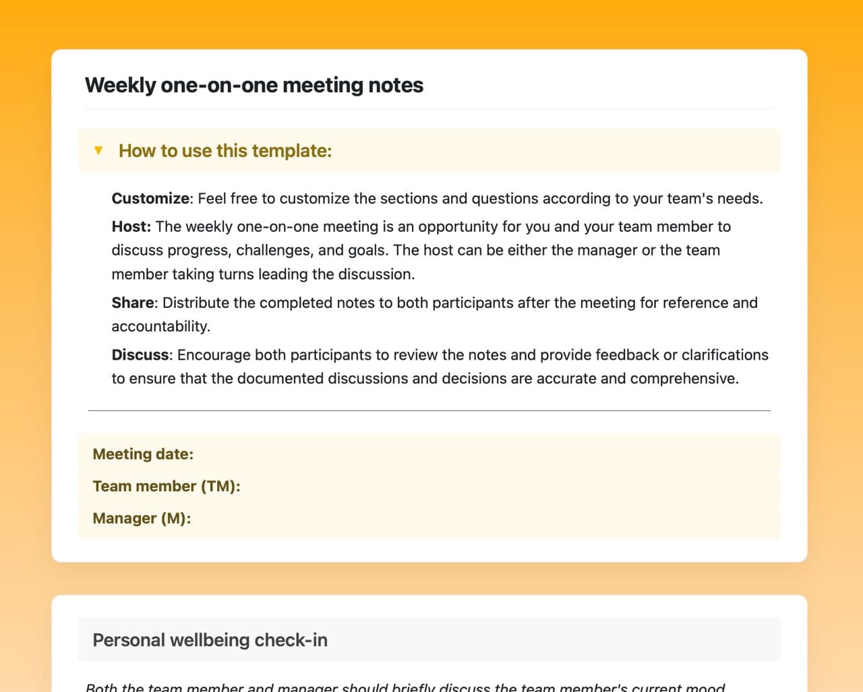Image resolution: width=863 pixels, height=692 pixels.
Task: Click the horizontal divider line below instructions
Action: click(429, 410)
